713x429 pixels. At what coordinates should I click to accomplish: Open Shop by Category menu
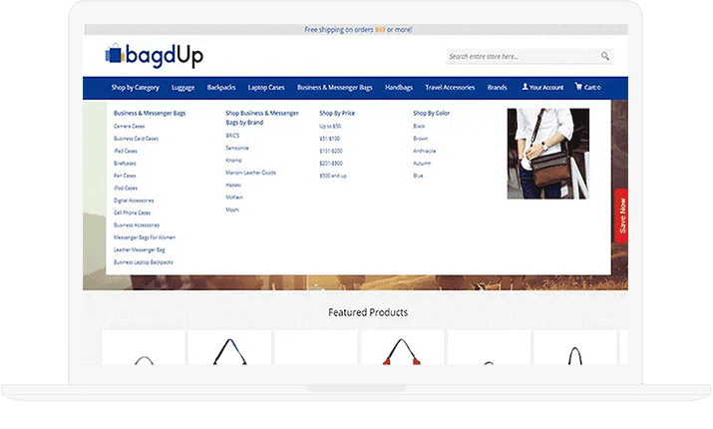135,88
